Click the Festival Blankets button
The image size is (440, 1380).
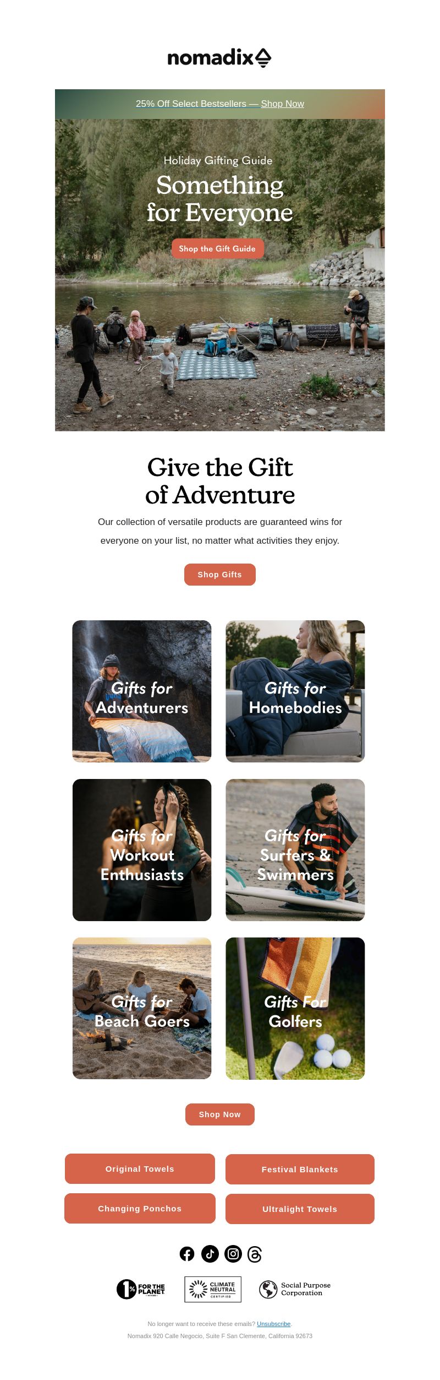(300, 1170)
